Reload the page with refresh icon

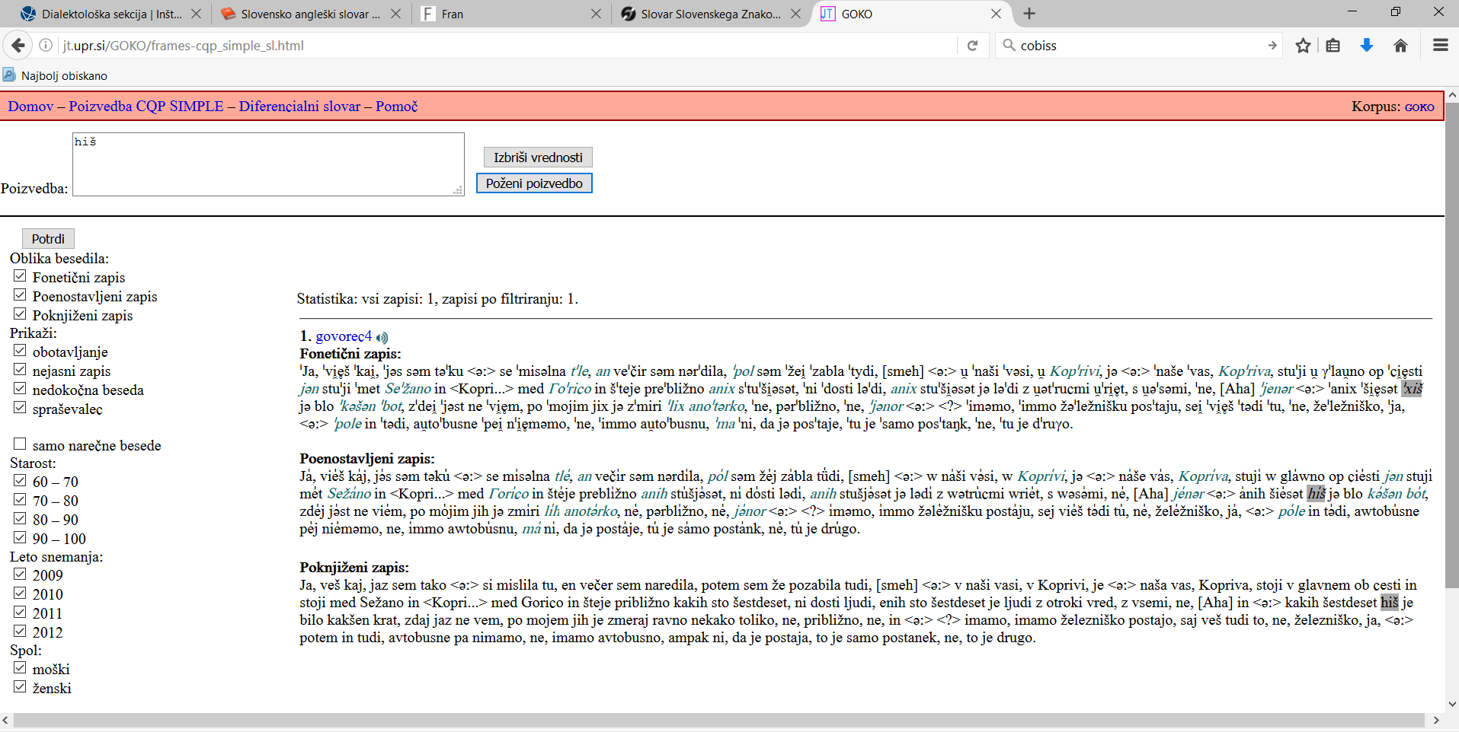click(x=972, y=46)
